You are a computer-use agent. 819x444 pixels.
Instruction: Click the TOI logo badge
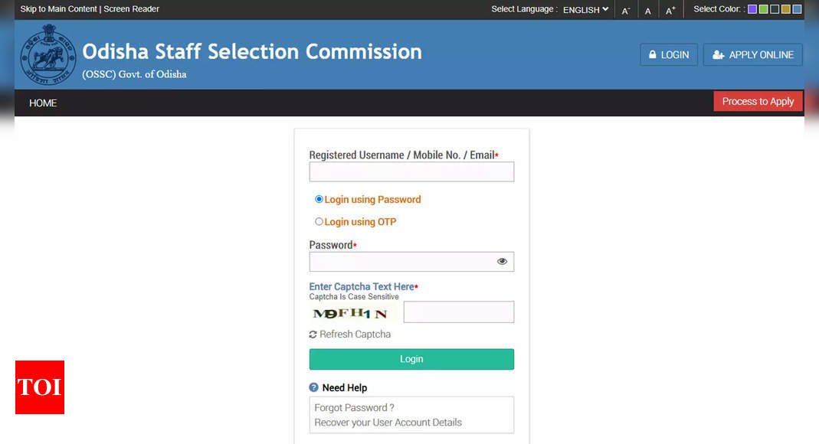[x=40, y=387]
